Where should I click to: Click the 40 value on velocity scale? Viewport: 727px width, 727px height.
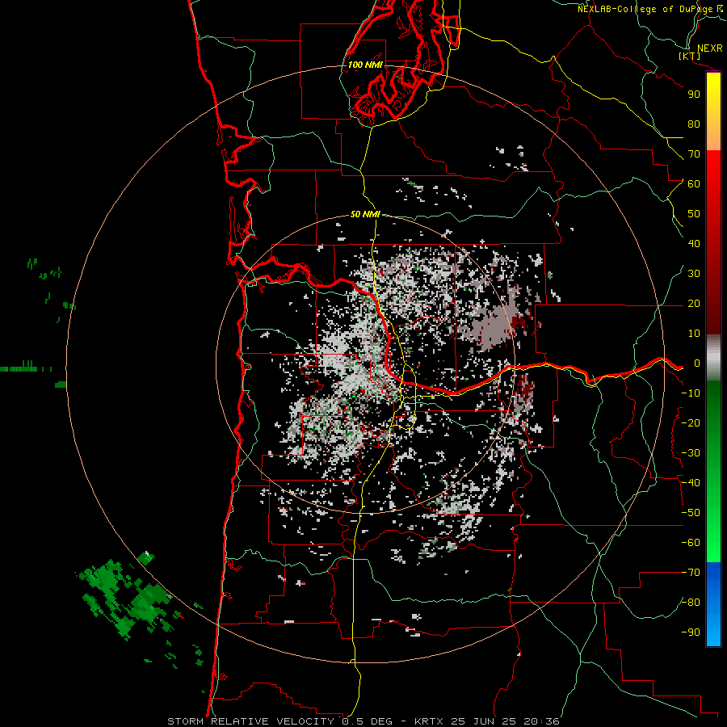pos(694,243)
